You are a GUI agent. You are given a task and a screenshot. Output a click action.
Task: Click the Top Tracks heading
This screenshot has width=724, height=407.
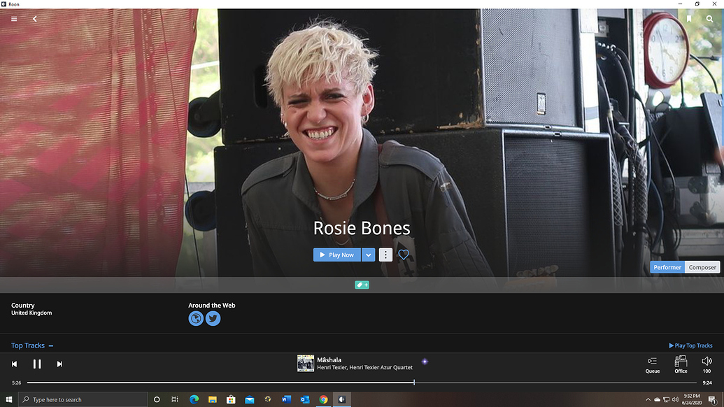point(27,345)
